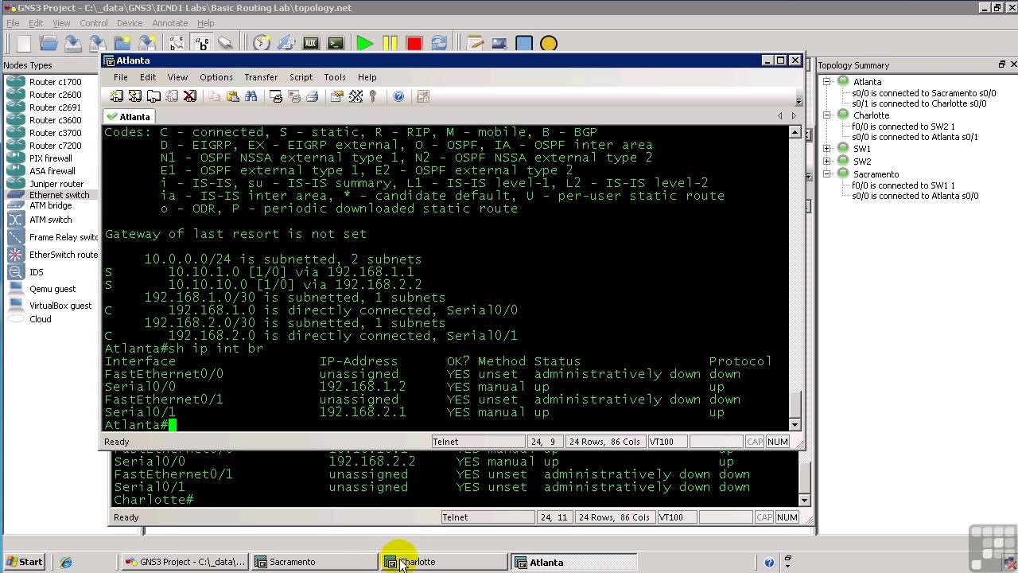Float the Topology Summary panel
The height and width of the screenshot is (573, 1018).
[x=1002, y=64]
